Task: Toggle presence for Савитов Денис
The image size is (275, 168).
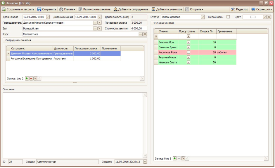Action: (x=188, y=47)
